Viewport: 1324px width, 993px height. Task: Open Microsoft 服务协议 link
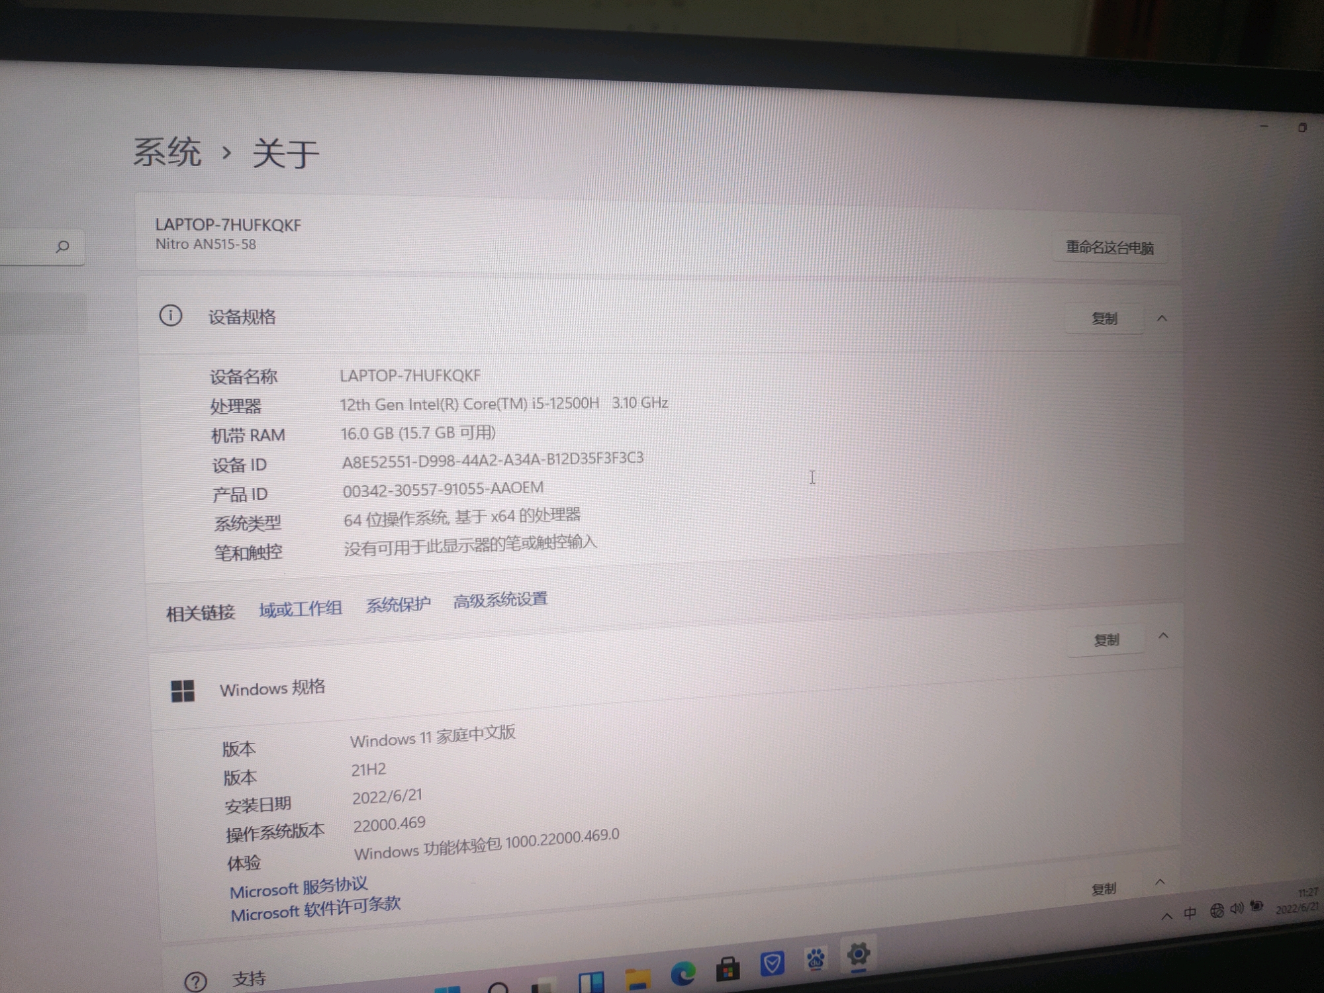click(x=299, y=888)
